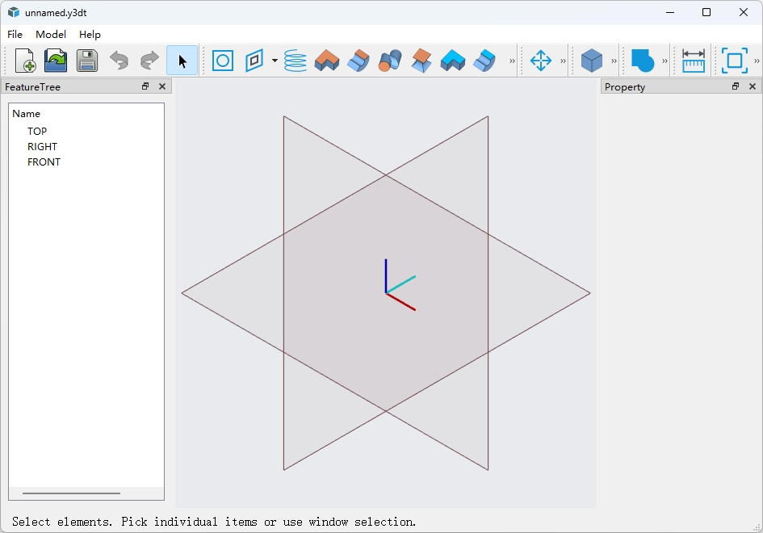This screenshot has width=763, height=533.
Task: Select the Measure ruler tool
Action: pyautogui.click(x=694, y=61)
